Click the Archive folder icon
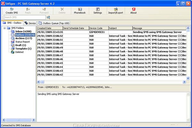 coord(13,38)
